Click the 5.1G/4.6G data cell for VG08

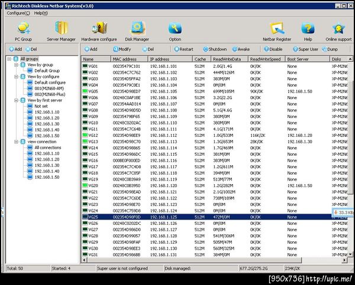(222, 110)
